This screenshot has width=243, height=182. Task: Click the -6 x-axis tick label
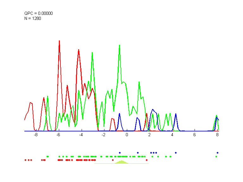point(58,135)
